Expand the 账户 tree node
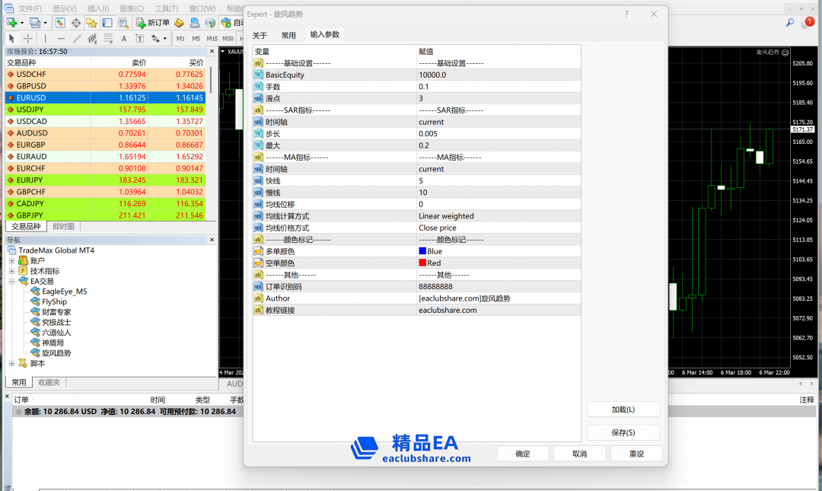Screen dimensions: 822x491 tap(12, 261)
